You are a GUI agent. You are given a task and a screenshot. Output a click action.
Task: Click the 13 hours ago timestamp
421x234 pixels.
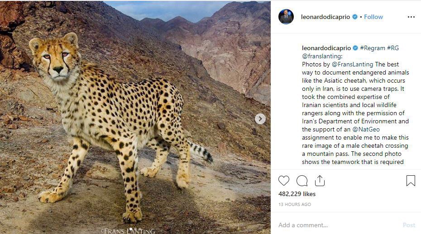[x=295, y=205]
